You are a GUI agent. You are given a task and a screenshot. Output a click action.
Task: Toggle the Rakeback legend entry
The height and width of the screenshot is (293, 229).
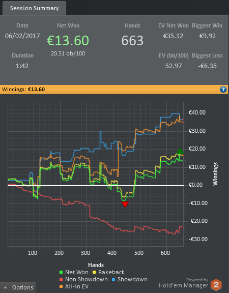[x=108, y=272]
